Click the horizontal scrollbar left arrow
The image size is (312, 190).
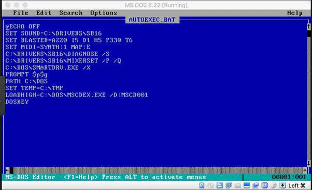(x=7, y=170)
